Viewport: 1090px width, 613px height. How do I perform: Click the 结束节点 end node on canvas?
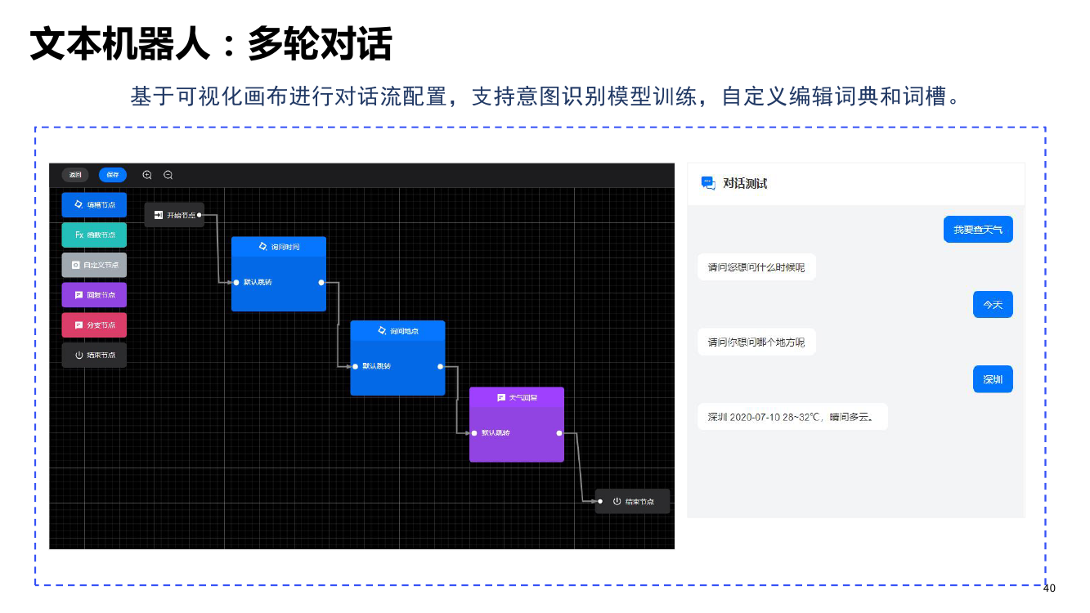tap(633, 501)
